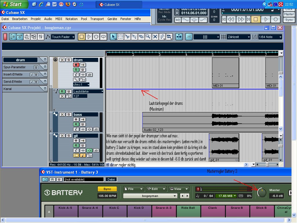Mute the bass track
The image size is (297, 223).
coord(62,114)
